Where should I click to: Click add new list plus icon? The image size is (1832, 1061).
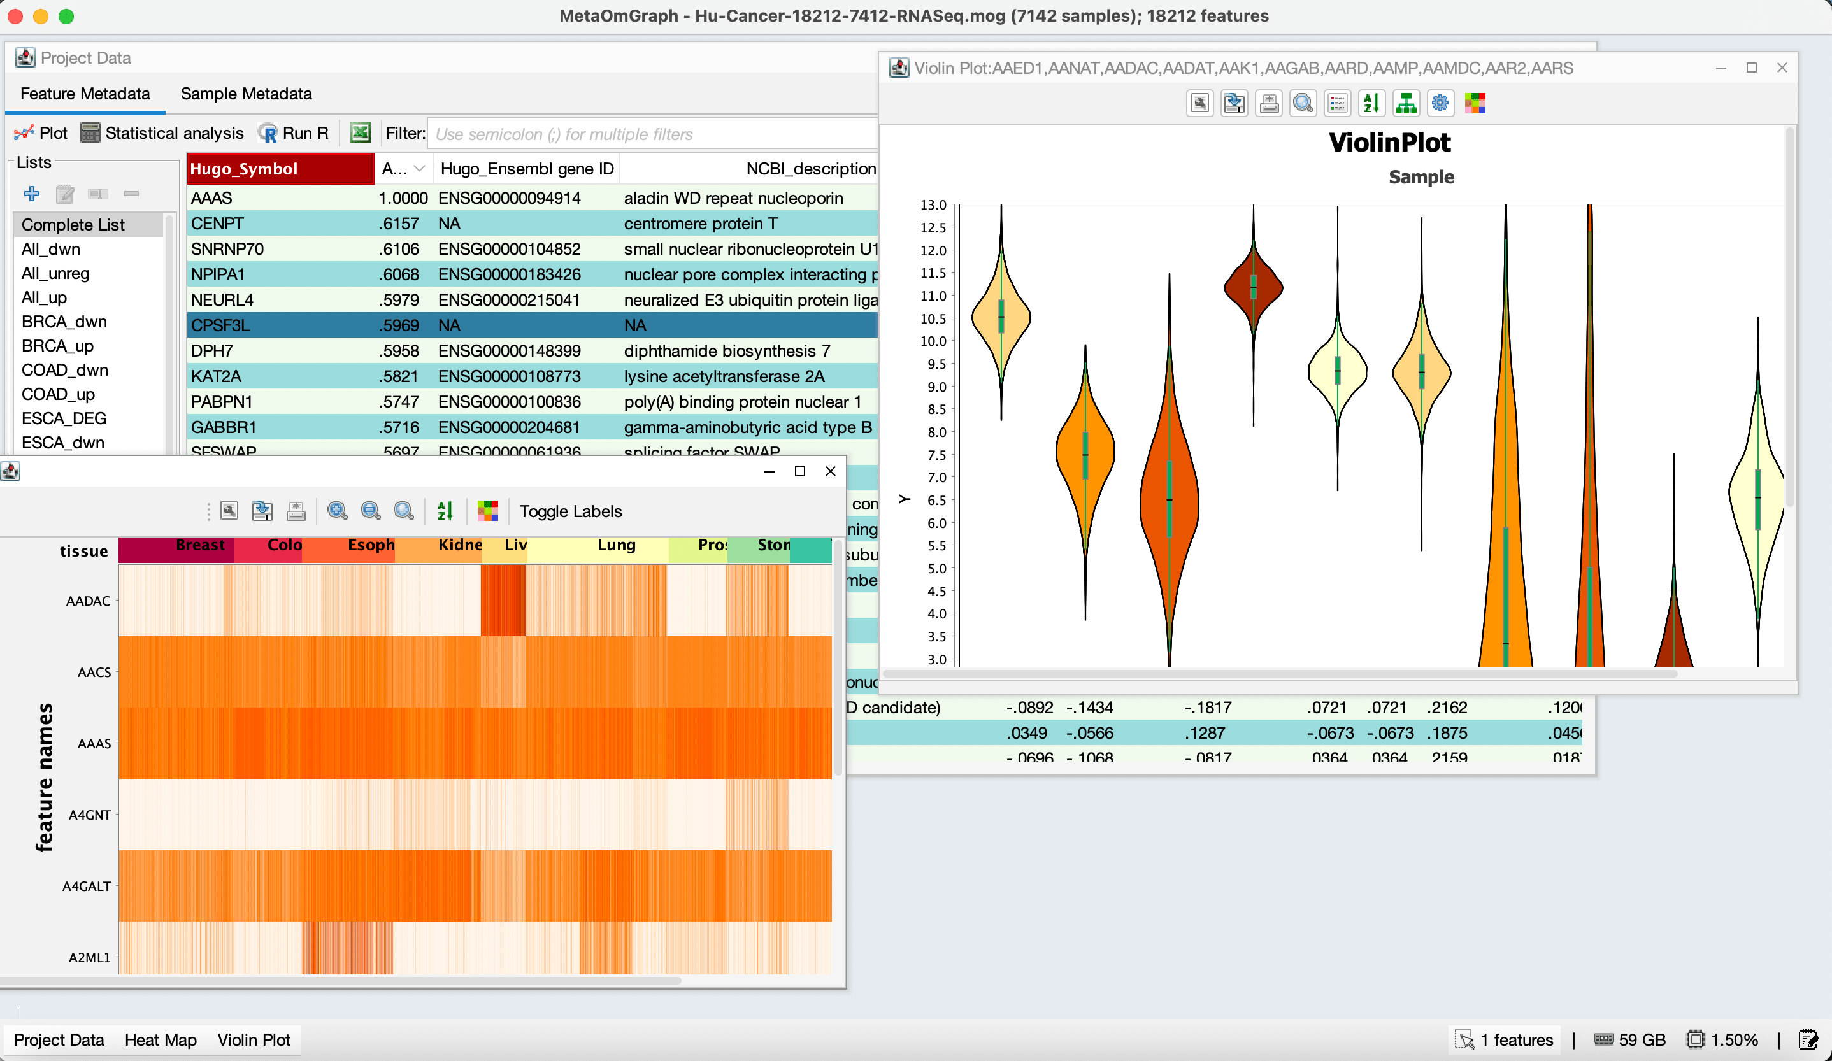32,194
